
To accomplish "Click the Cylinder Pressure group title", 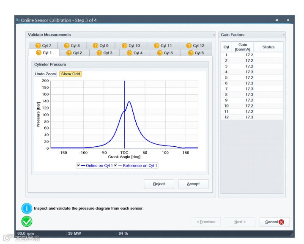I will [x=50, y=64].
